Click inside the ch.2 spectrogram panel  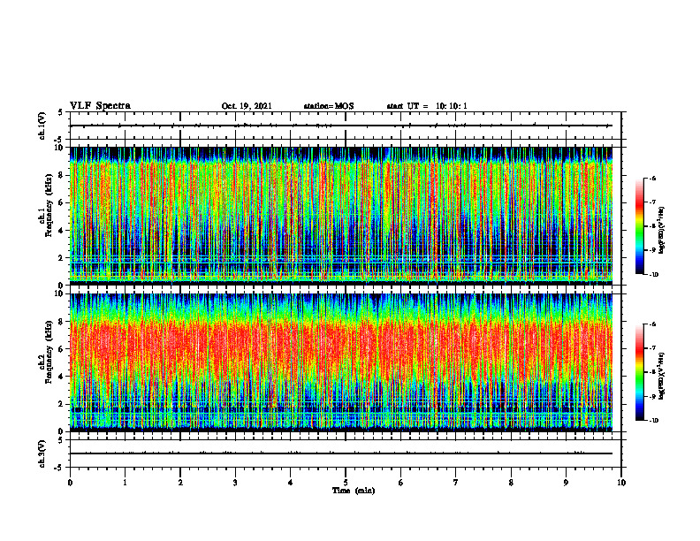click(341, 362)
